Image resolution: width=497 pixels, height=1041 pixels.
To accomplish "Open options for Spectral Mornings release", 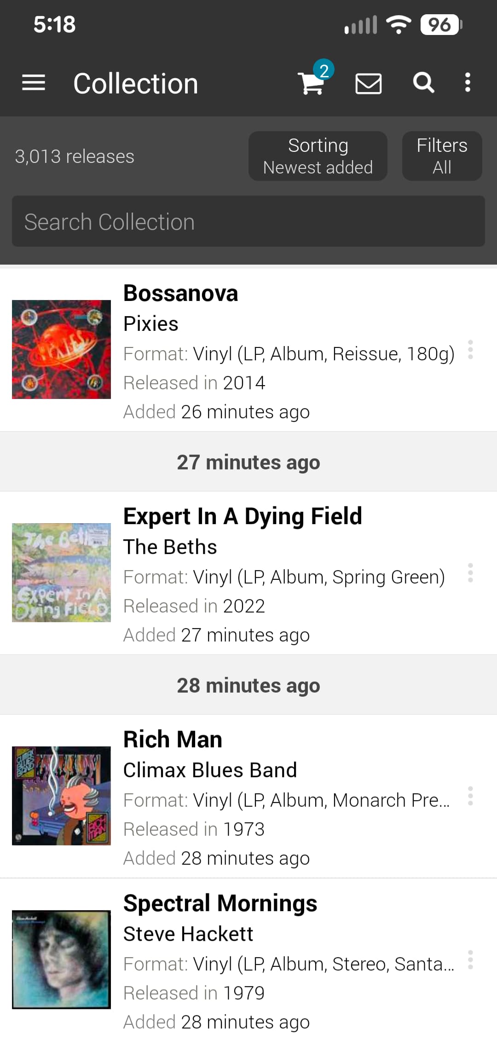I will (x=470, y=960).
